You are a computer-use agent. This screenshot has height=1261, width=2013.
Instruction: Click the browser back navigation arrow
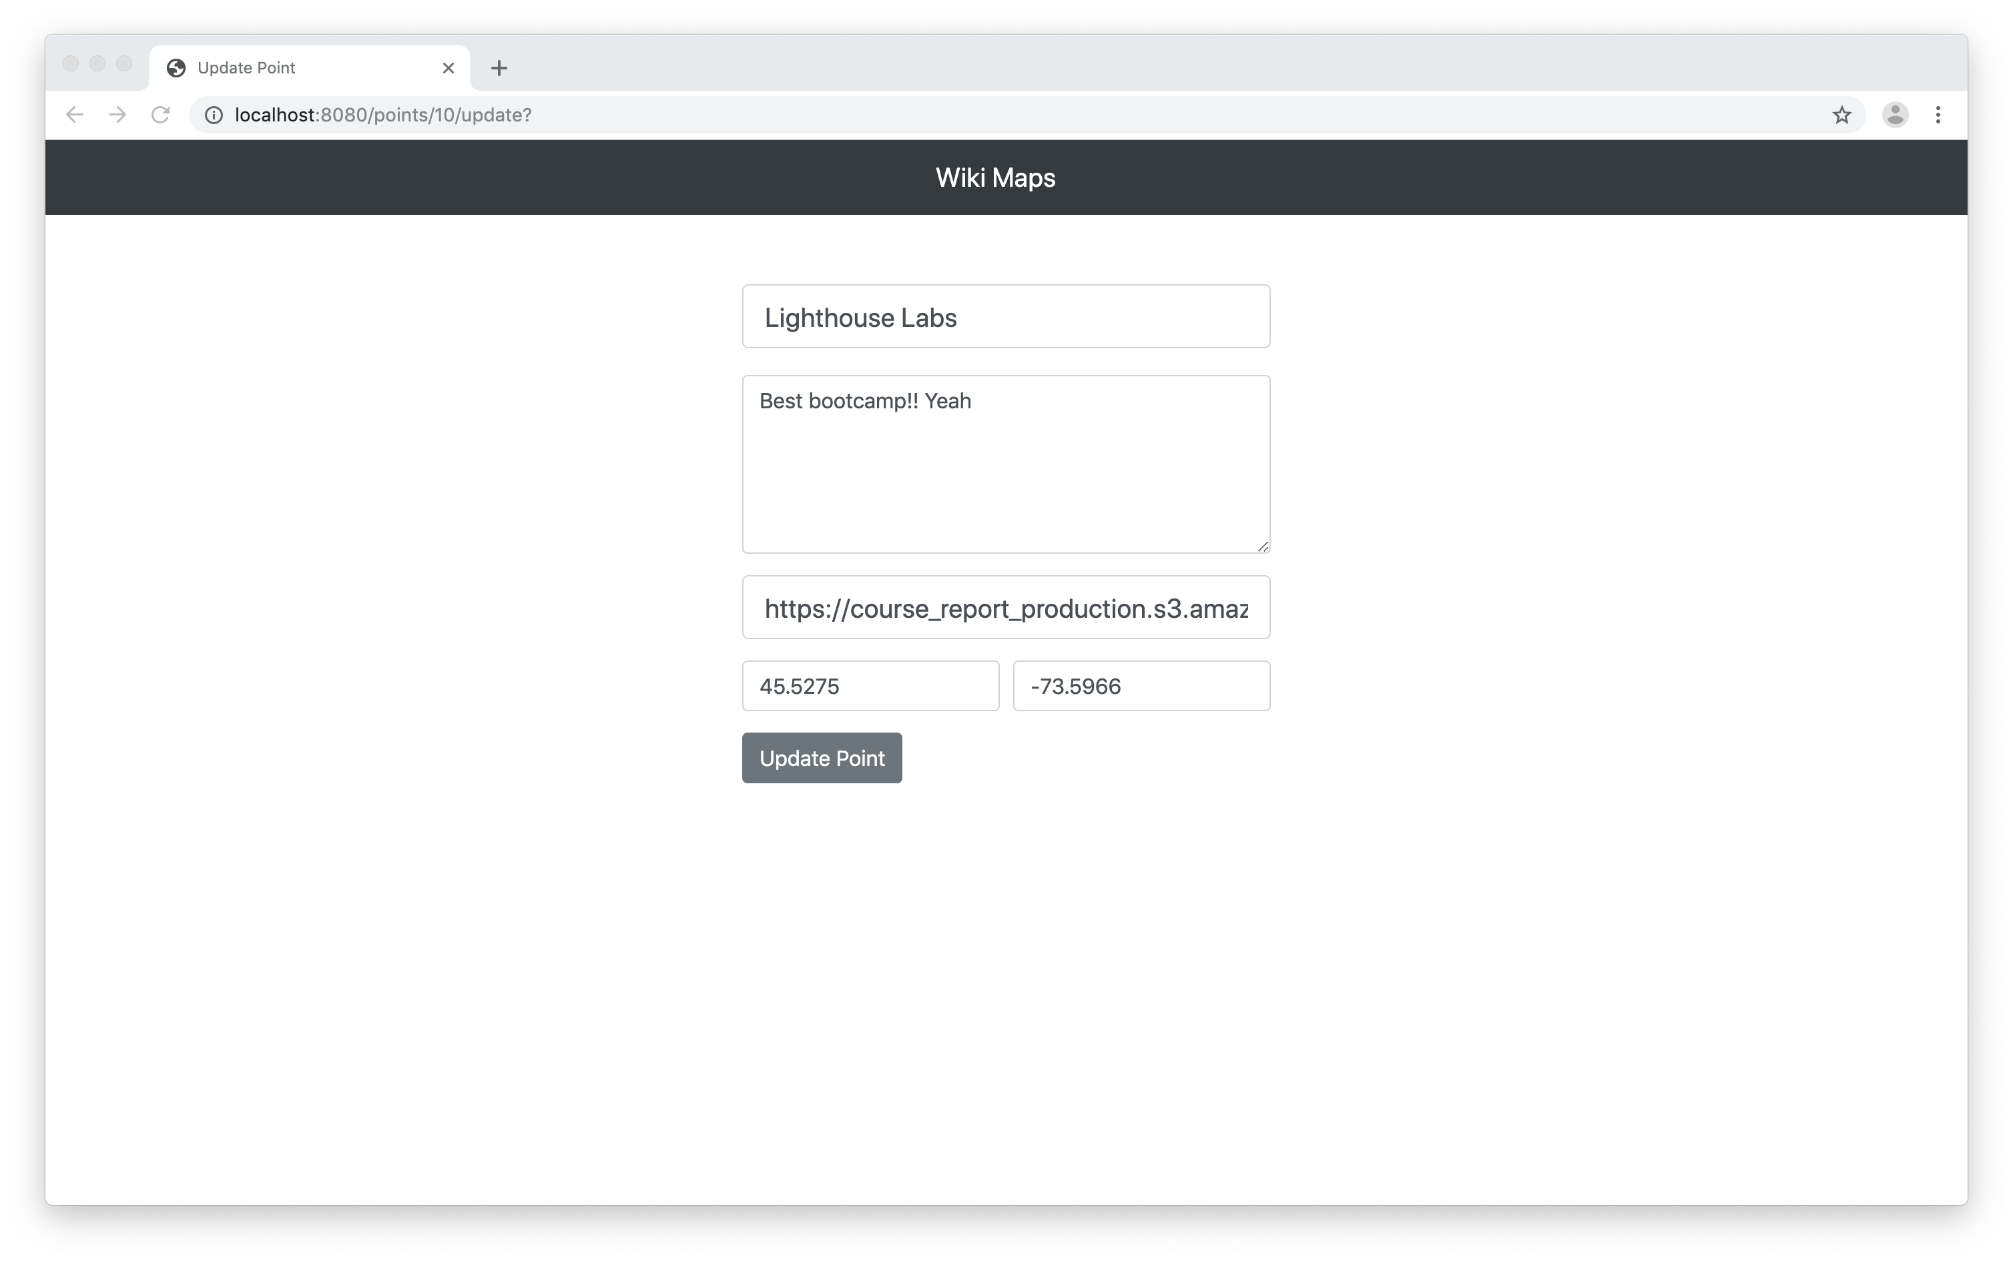[x=75, y=115]
